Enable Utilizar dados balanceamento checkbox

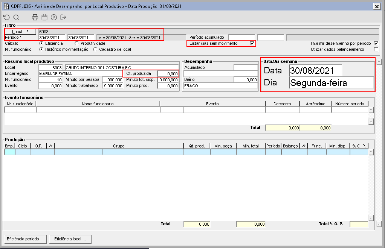click(376, 49)
